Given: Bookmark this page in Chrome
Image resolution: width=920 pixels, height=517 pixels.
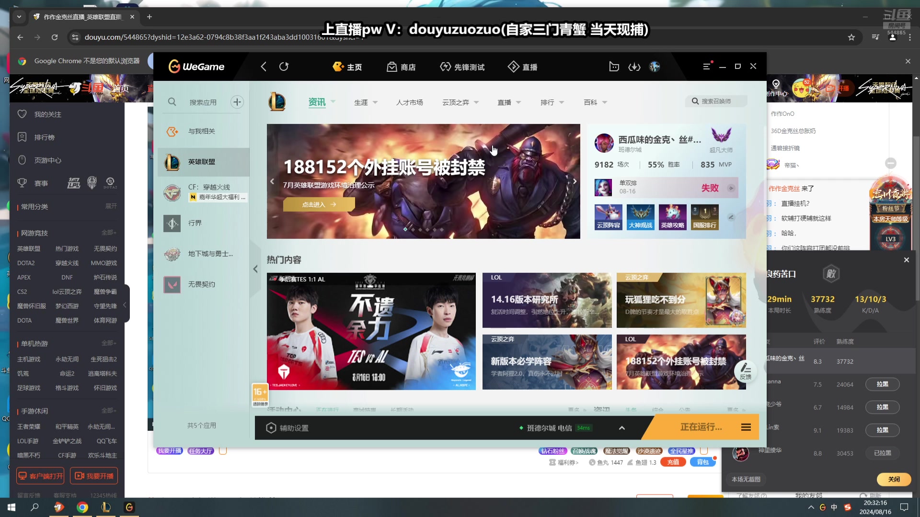Looking at the screenshot, I should (851, 37).
